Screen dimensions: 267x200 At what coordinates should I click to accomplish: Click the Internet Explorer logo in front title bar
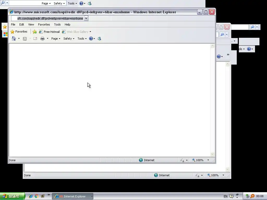coord(11,12)
